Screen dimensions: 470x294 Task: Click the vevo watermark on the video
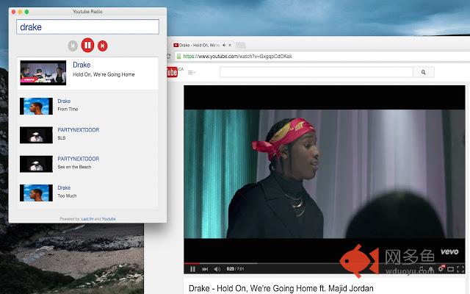tap(449, 251)
